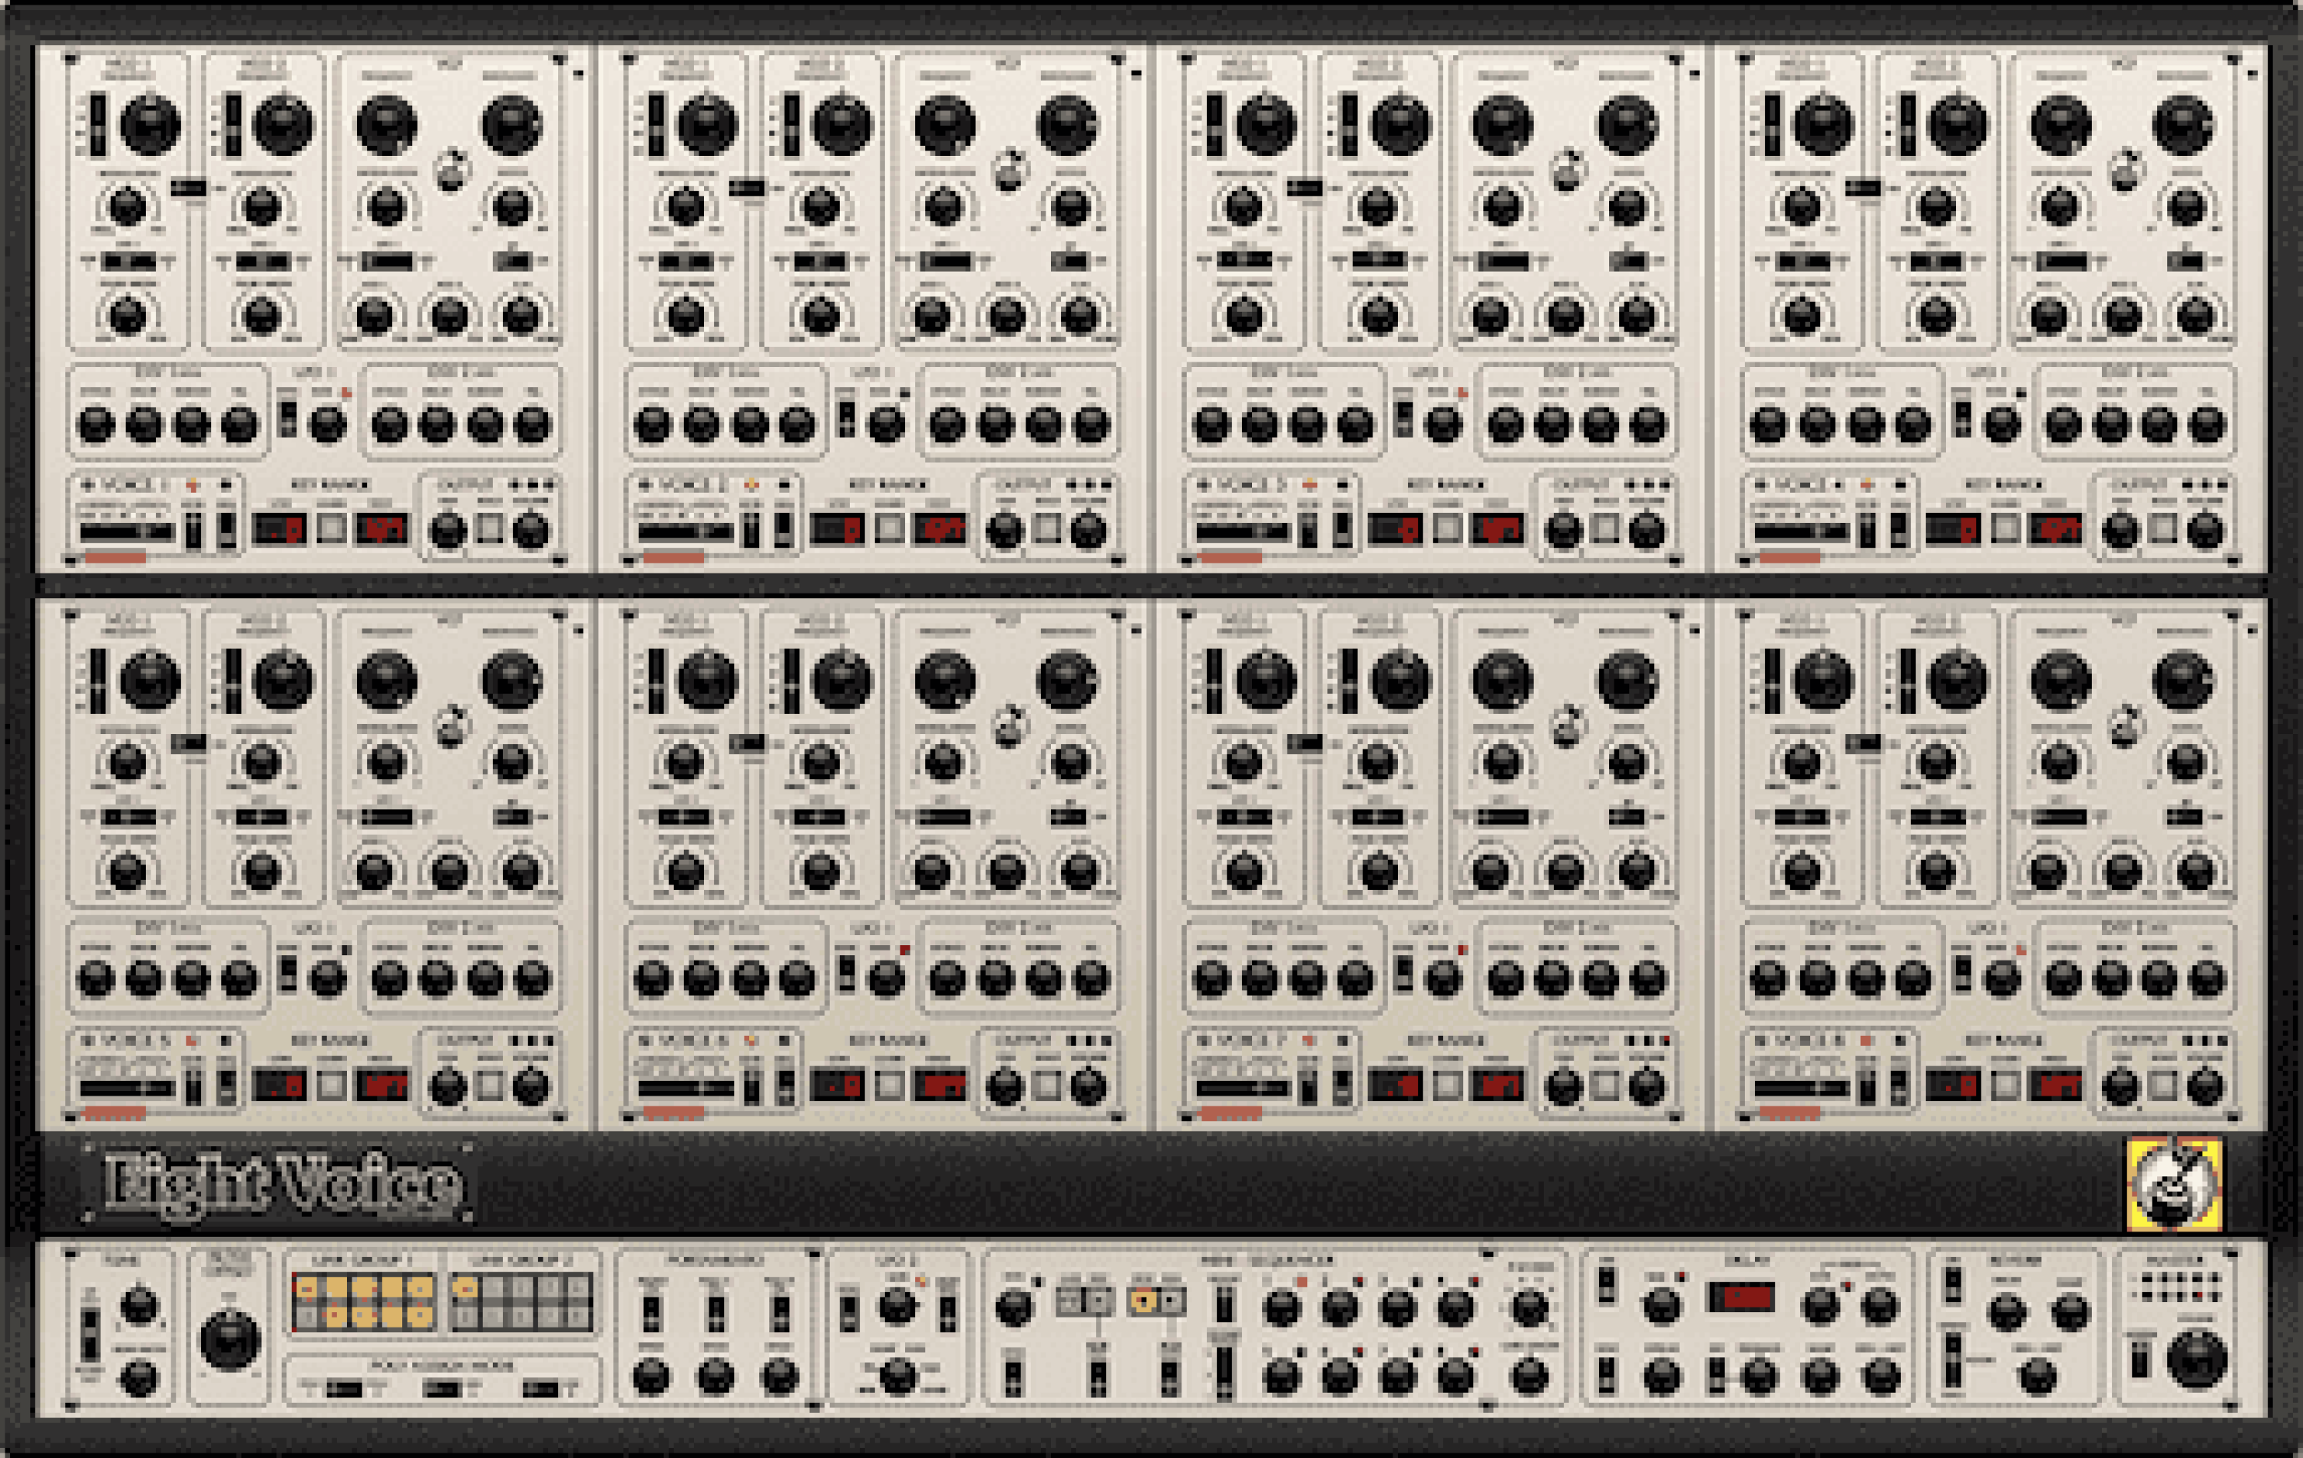Viewport: 2303px width, 1458px height.
Task: Click bottom-right button in Link Group 2
Action: (x=579, y=1317)
